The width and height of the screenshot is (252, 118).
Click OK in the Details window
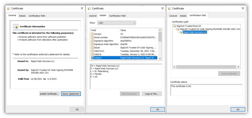coord(157,109)
